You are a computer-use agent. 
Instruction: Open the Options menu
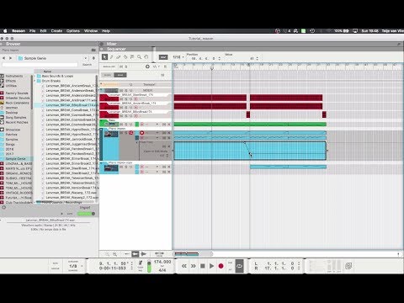[73, 31]
